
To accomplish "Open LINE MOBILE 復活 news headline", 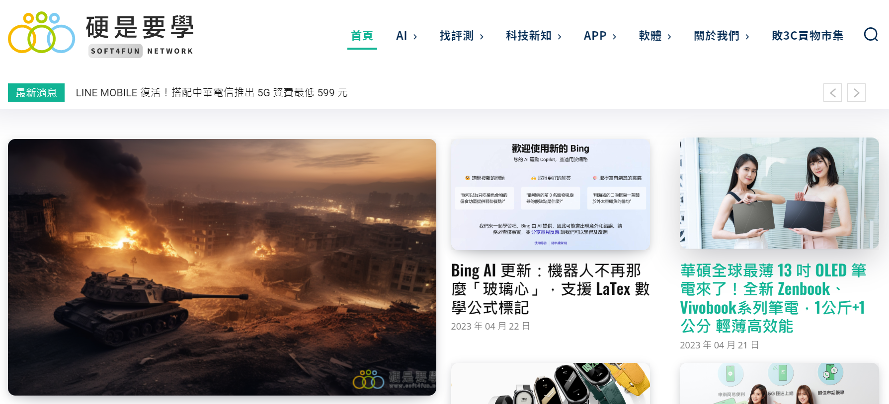I will pos(212,92).
